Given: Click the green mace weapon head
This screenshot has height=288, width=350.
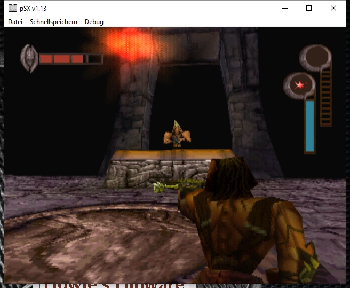Looking at the screenshot, I should point(158,187).
